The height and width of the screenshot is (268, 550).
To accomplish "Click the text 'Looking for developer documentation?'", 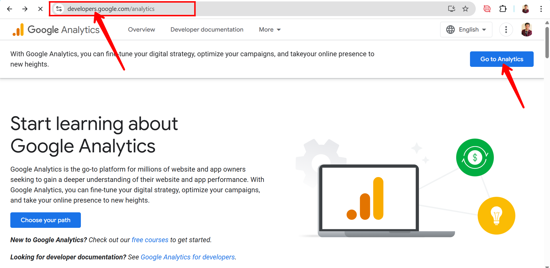I will point(68,257).
